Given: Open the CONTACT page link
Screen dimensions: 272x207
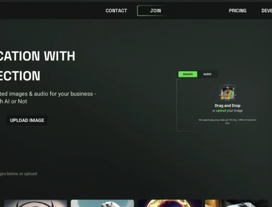Looking at the screenshot, I should [116, 11].
